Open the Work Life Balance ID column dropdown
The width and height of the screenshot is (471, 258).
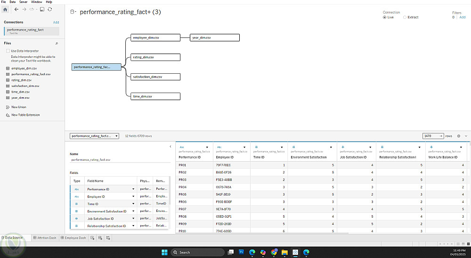(x=461, y=148)
